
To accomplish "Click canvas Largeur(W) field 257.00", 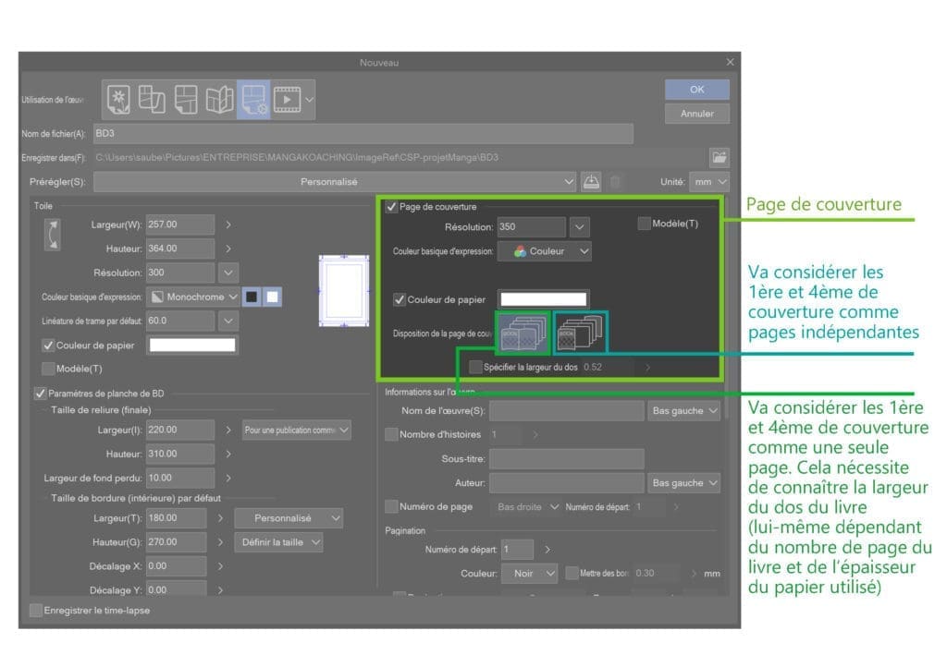I will pyautogui.click(x=180, y=224).
